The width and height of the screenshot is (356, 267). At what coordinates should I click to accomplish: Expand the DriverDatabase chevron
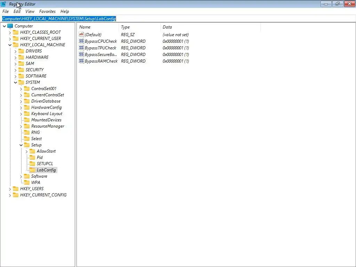pos(21,101)
